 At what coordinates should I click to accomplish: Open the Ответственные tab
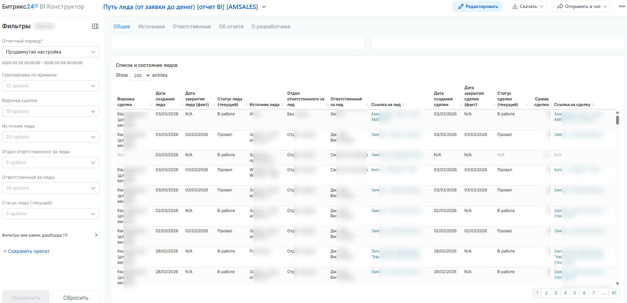(192, 27)
